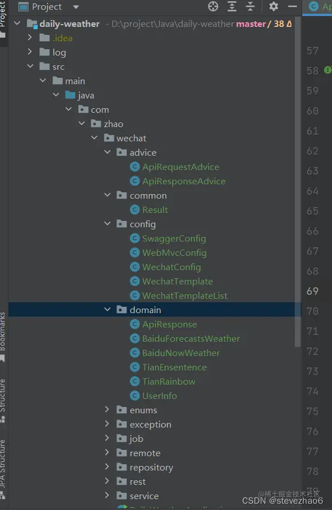Collapse the common package
This screenshot has height=510, width=332.
[107, 195]
